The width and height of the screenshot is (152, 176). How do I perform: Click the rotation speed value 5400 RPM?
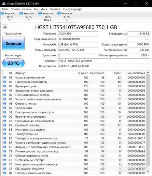tap(139, 44)
